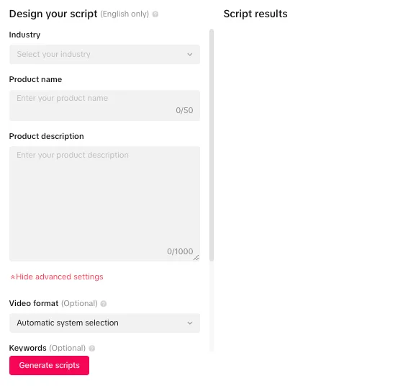
Task: Open the Automatic system selection dropdown
Action: click(104, 323)
